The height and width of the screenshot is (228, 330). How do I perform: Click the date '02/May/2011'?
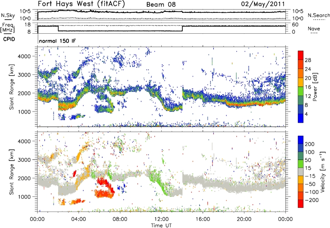point(263,4)
